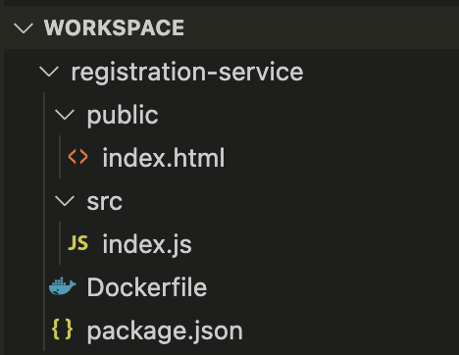Image resolution: width=459 pixels, height=355 pixels.
Task: Click the orange HTML icon beside index.html
Action: tap(78, 157)
